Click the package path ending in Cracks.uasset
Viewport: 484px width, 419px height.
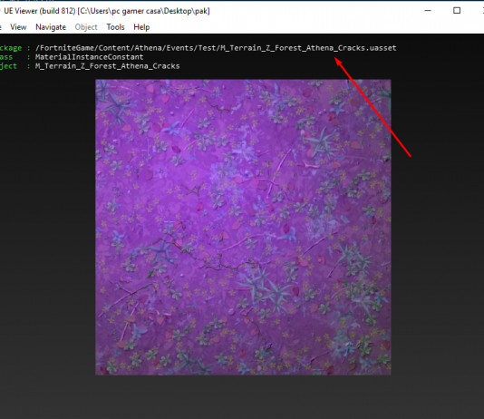click(x=216, y=48)
